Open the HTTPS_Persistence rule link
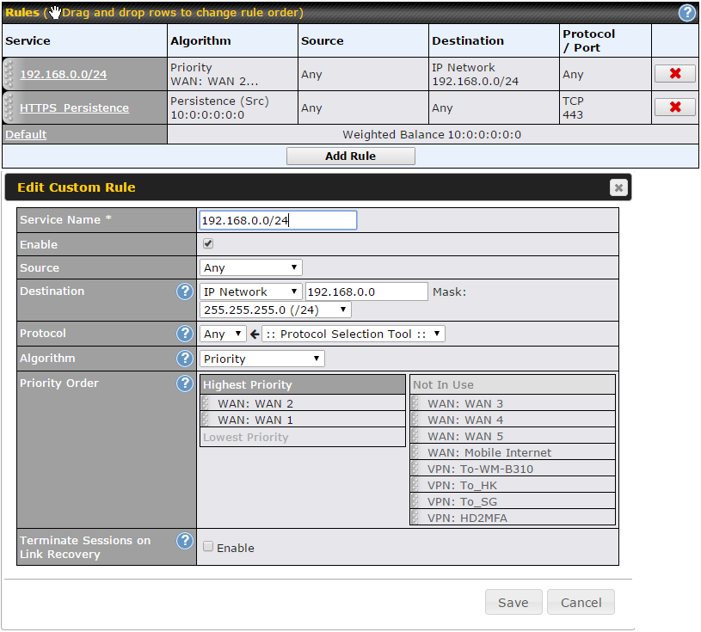The height and width of the screenshot is (632, 701). [74, 108]
